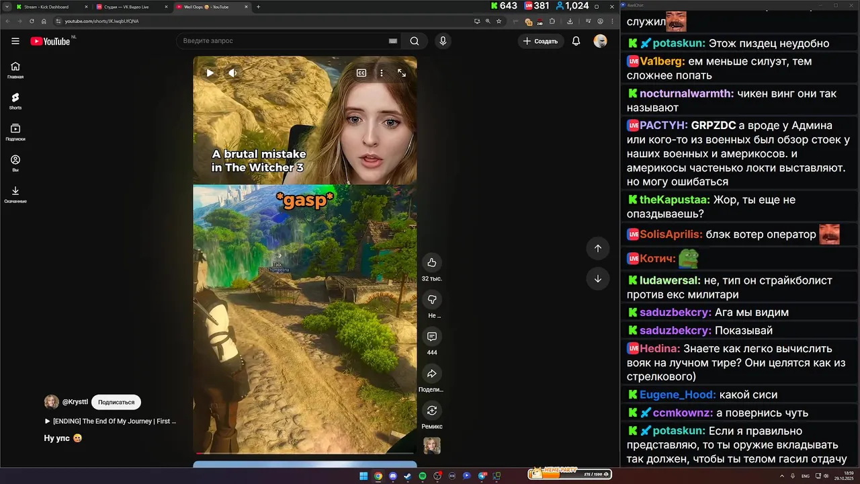The height and width of the screenshot is (484, 860).
Task: Open the Short's three-dot options menu
Action: [x=381, y=73]
